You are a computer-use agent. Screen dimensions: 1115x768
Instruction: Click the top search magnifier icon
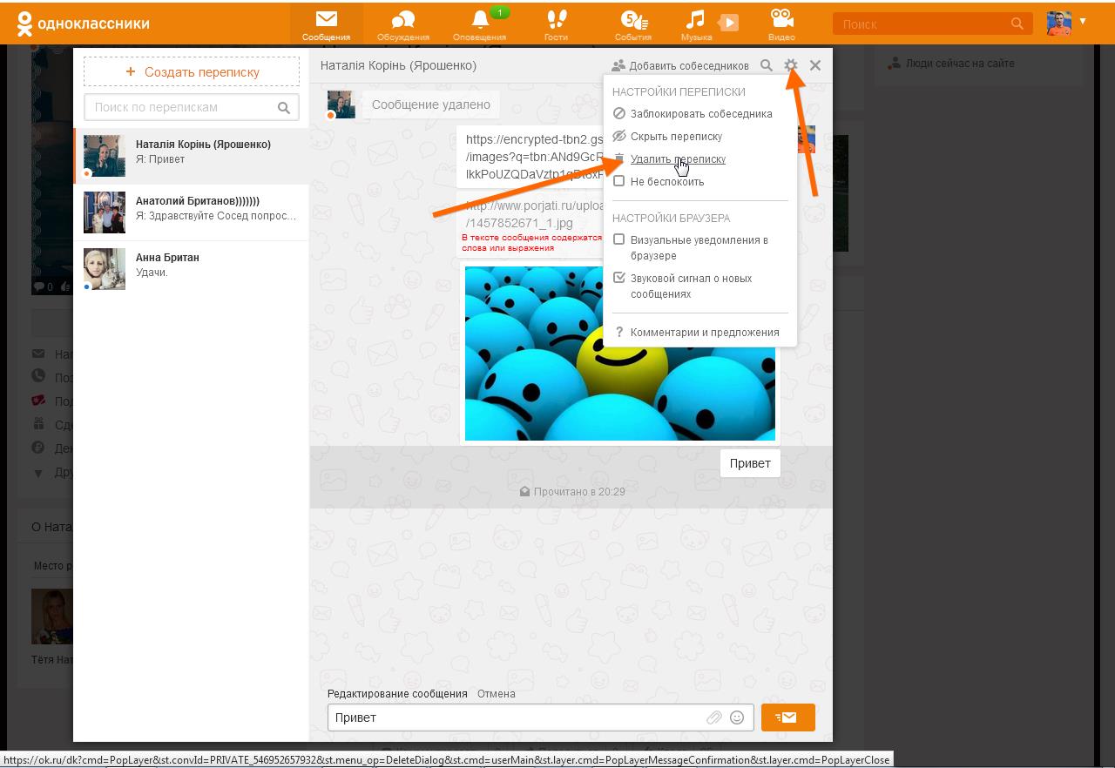pos(1017,24)
